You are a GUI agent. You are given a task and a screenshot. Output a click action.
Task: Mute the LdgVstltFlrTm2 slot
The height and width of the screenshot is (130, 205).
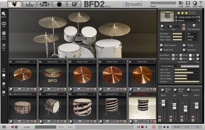tap(121, 122)
